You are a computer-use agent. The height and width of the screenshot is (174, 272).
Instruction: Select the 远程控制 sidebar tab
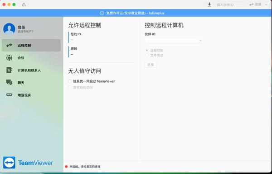(31, 45)
